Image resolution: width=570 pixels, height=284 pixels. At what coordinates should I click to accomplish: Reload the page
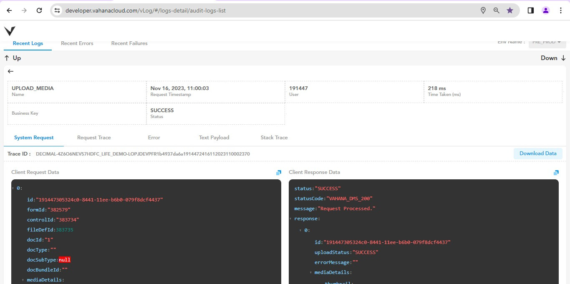click(x=39, y=10)
